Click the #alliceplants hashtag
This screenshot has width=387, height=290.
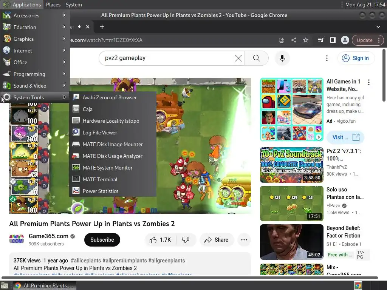(86, 261)
